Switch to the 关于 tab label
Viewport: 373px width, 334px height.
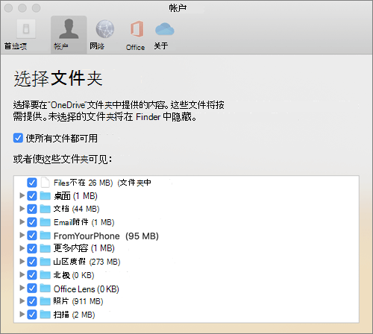[161, 46]
